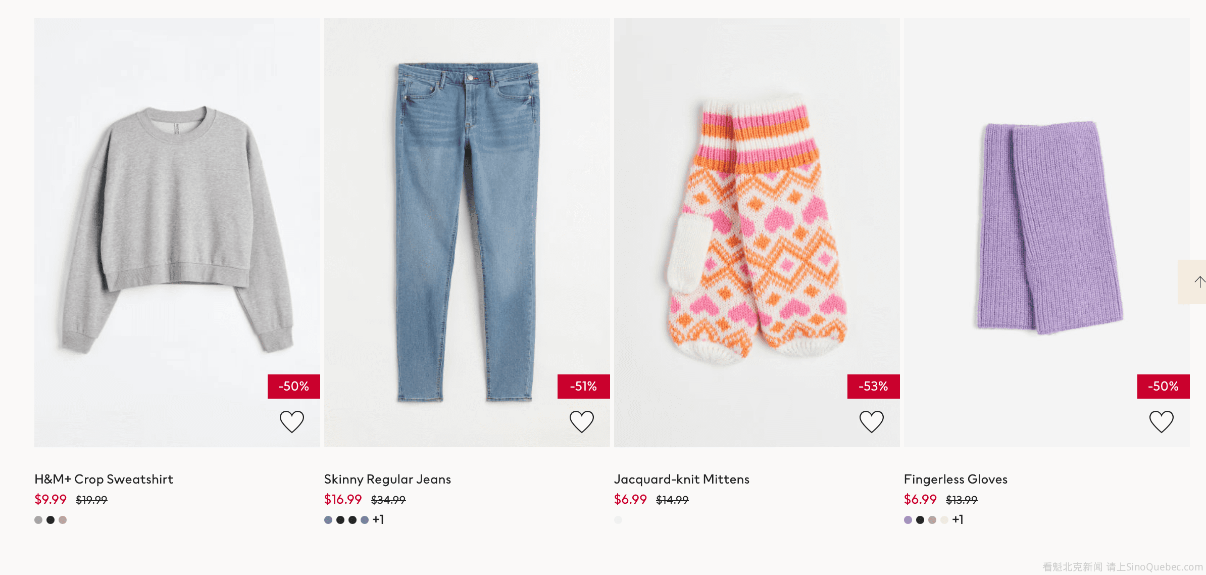Screen dimensions: 1206x575
Task: Expand +1 more color for Fingerless Gloves
Action: tap(958, 520)
